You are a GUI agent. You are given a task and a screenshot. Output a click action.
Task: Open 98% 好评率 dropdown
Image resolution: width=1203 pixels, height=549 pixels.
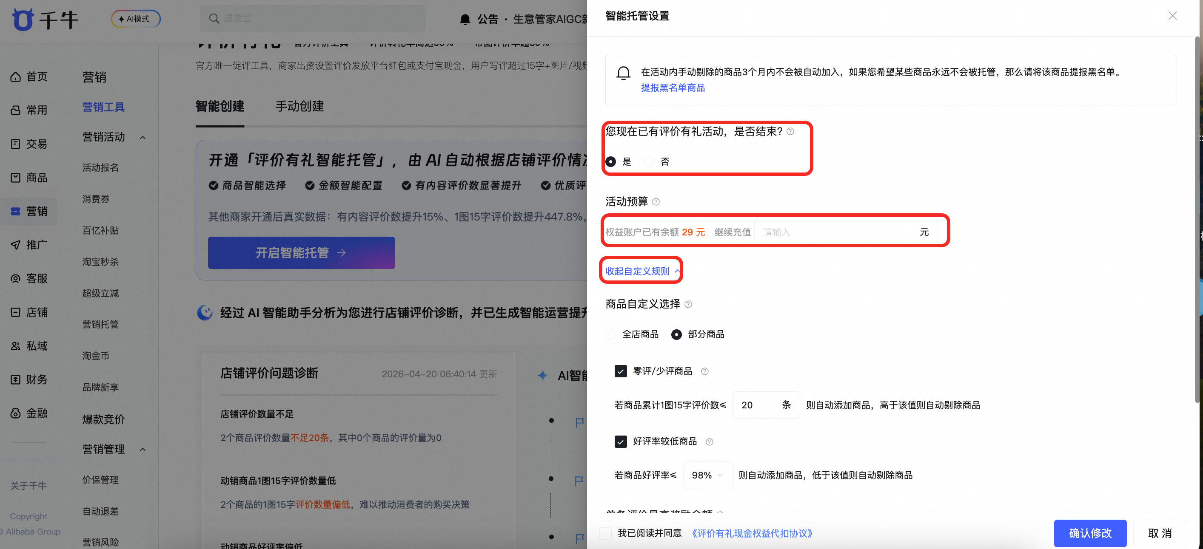707,475
